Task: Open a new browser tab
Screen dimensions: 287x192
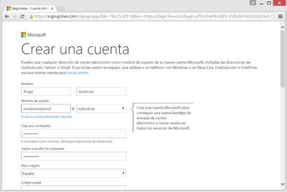Action: 61,9
